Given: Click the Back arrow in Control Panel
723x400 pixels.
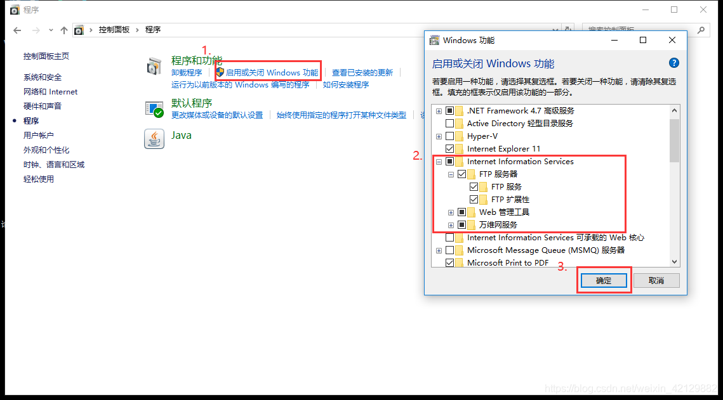Looking at the screenshot, I should tap(17, 30).
